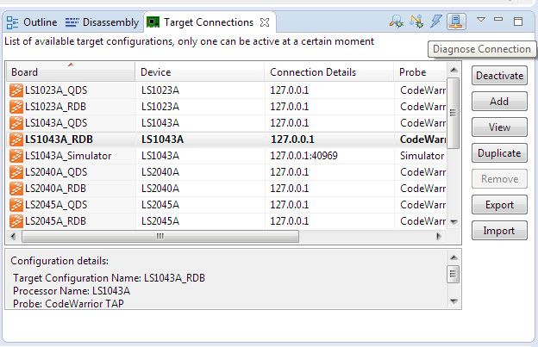The width and height of the screenshot is (538, 347).
Task: Click the LS1043A_Simulator board icon
Action: point(16,156)
